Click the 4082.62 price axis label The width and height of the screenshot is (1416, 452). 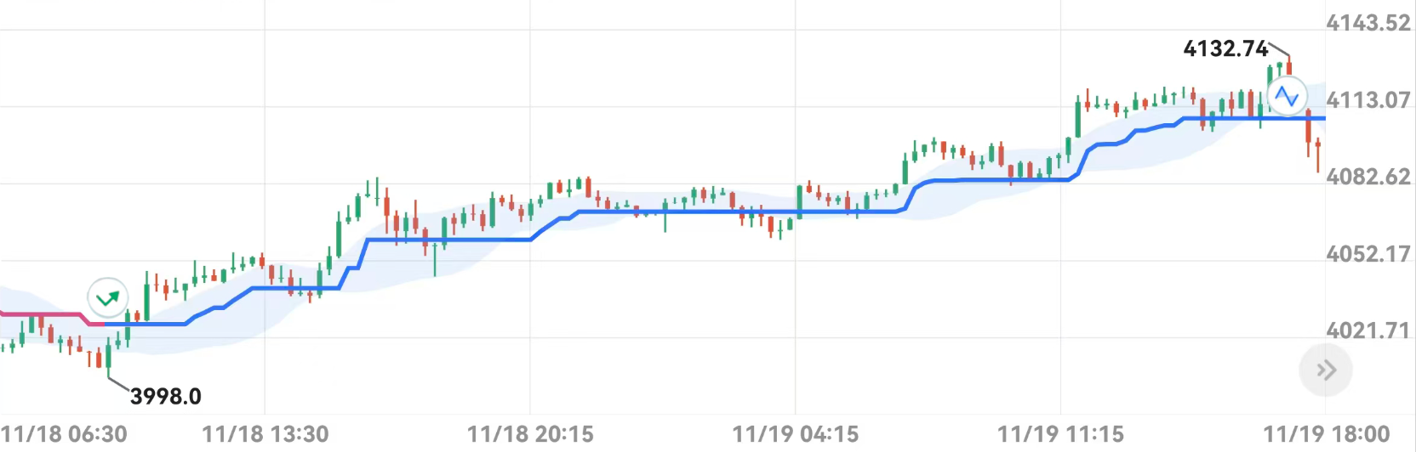pos(1368,177)
